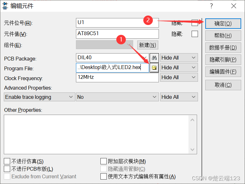Click the 编辑固件(F) button

coord(223,72)
